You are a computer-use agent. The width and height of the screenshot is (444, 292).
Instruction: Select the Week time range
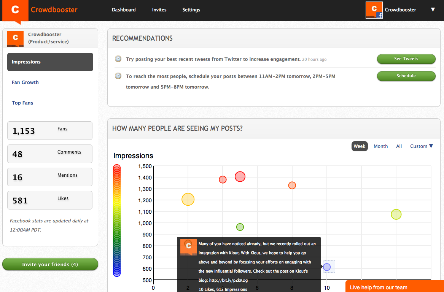(359, 146)
